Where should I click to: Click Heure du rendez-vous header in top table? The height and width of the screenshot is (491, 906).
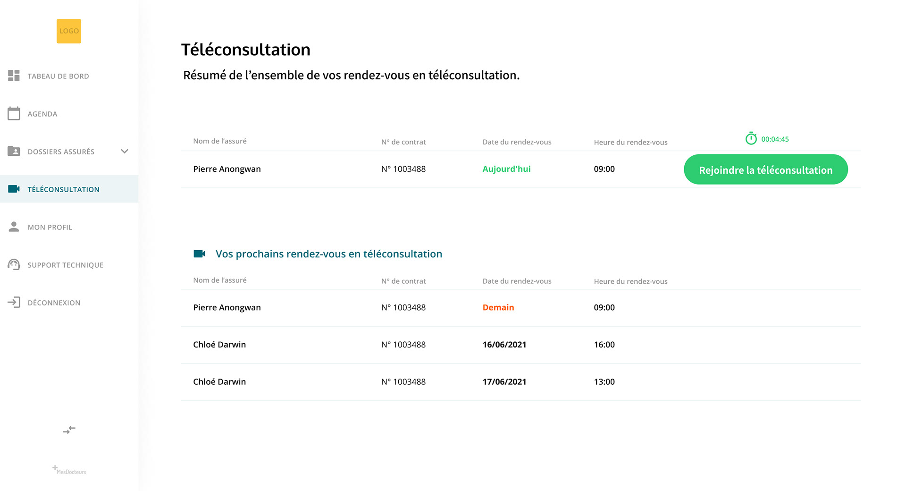630,142
